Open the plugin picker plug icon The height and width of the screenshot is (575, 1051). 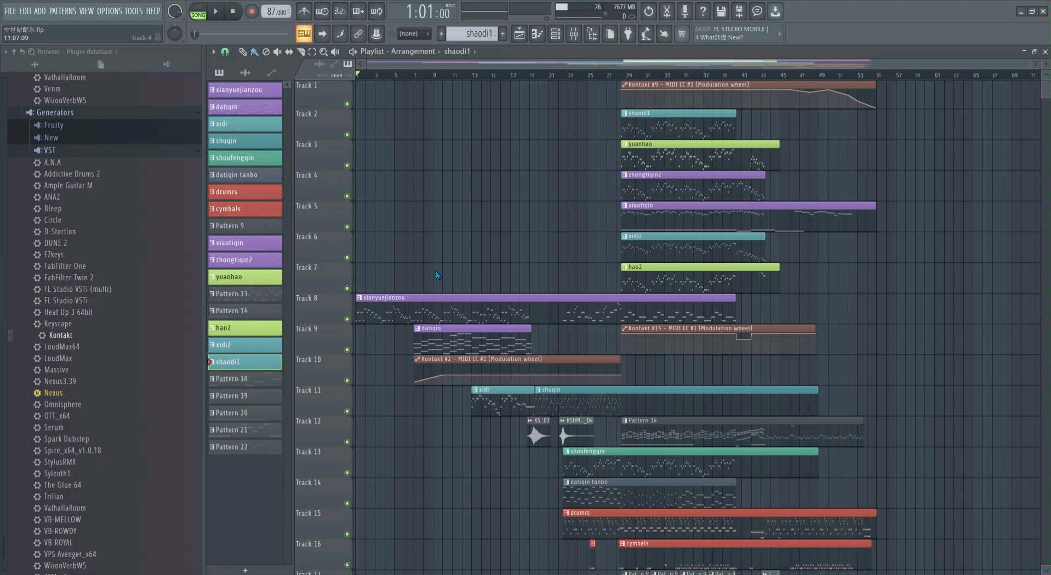click(628, 34)
